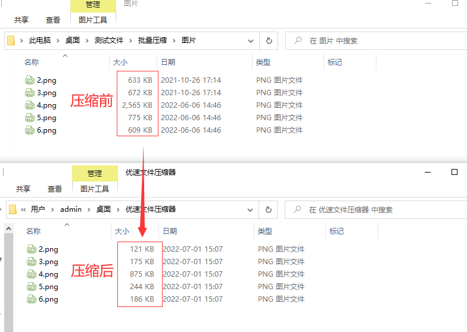Screen dimensions: 467x332
Task: Click the 4.png file icon sized 2,565 KB
Action: click(30, 105)
